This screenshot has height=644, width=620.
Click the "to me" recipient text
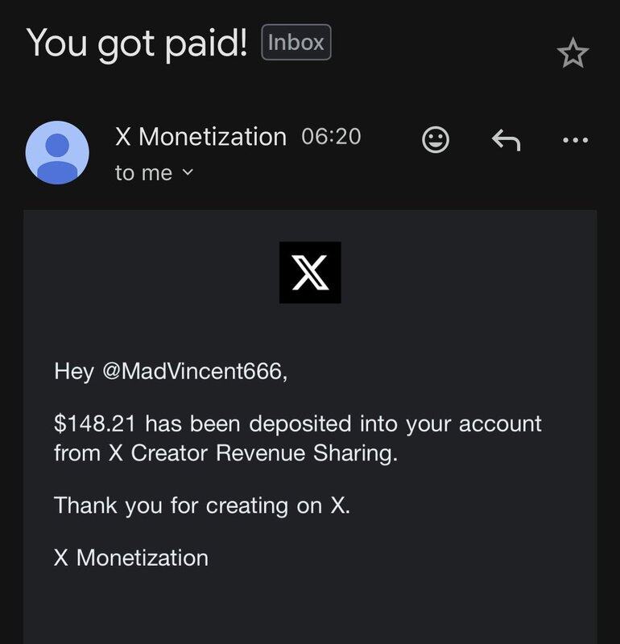(x=143, y=172)
